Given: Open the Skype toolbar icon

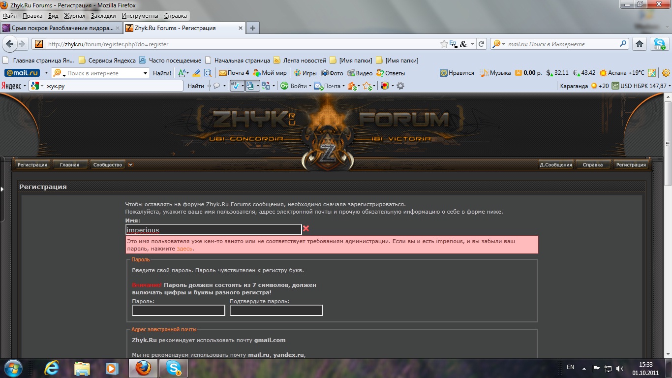Looking at the screenshot, I should coord(659,44).
